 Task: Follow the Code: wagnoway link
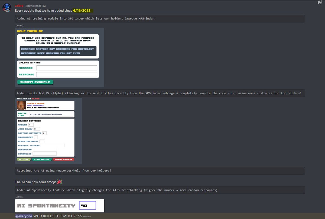tap(35, 105)
